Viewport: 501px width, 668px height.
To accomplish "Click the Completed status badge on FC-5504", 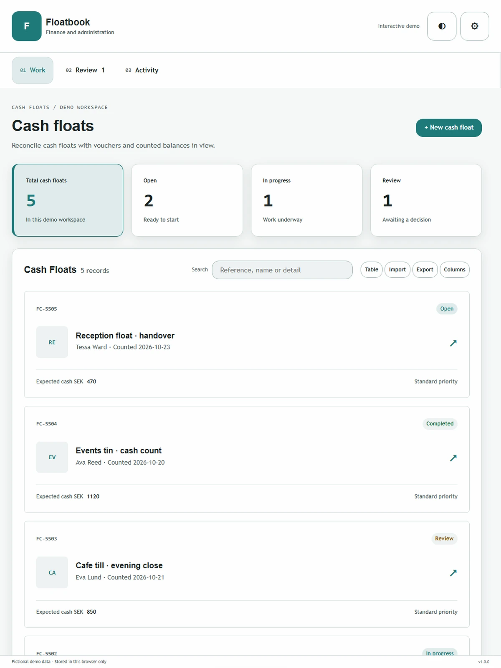I will coord(440,424).
